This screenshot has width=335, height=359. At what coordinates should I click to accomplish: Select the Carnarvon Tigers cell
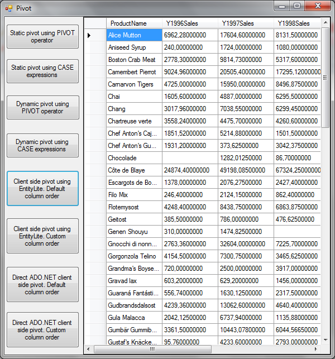134,84
